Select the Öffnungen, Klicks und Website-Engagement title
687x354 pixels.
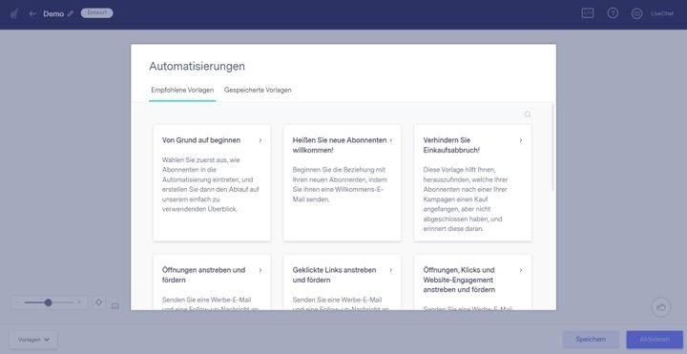pyautogui.click(x=459, y=280)
